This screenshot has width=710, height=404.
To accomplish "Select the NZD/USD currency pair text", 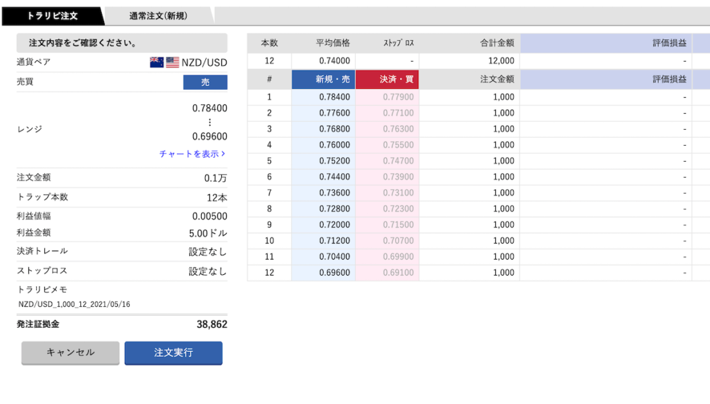I will [205, 62].
